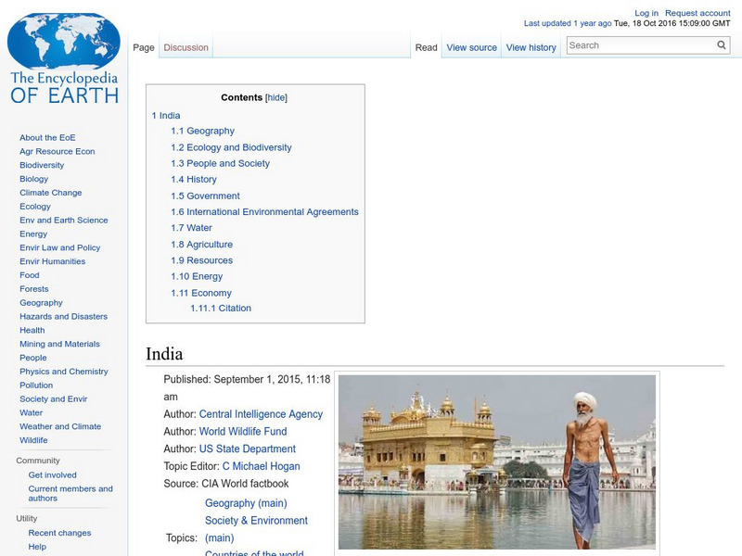Open the View history tab
Image resolution: width=742 pixels, height=556 pixels.
[530, 46]
